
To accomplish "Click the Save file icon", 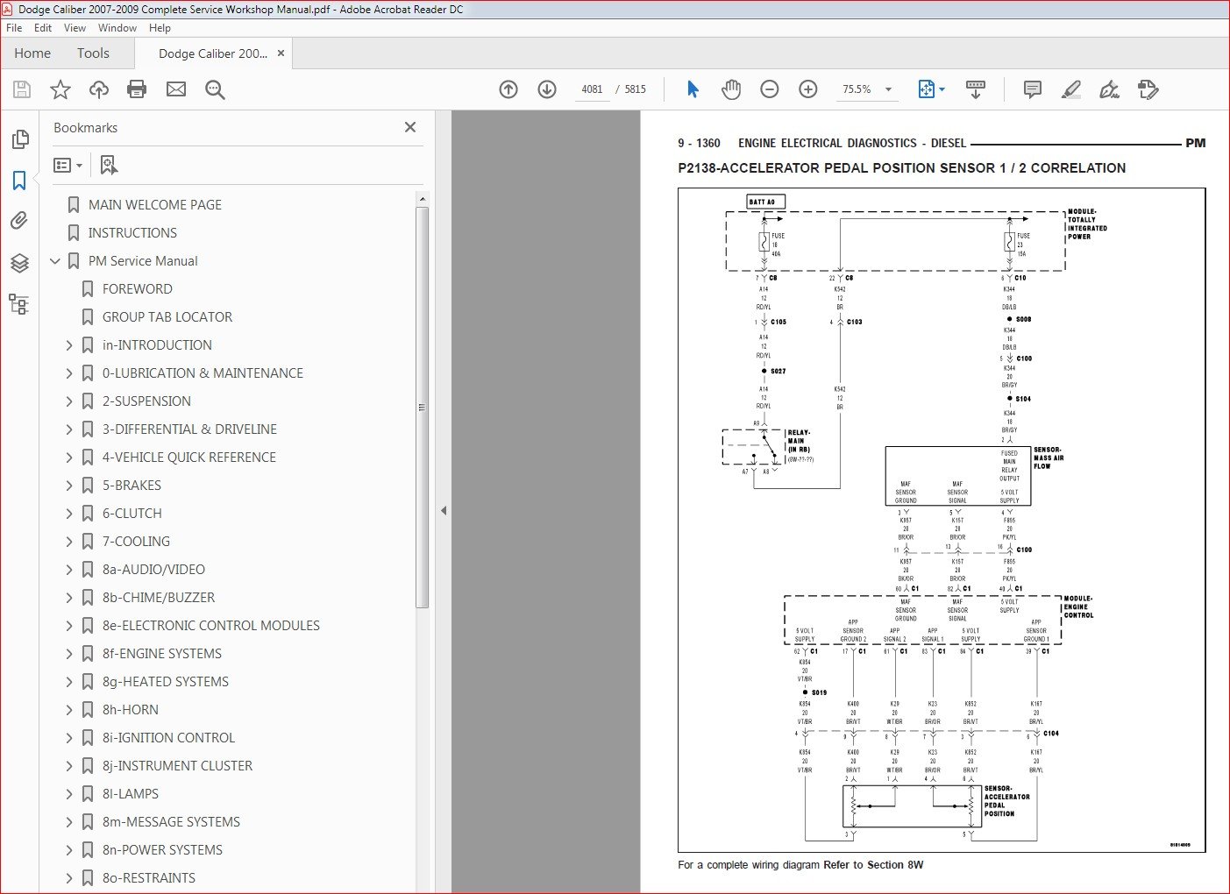I will (x=22, y=89).
